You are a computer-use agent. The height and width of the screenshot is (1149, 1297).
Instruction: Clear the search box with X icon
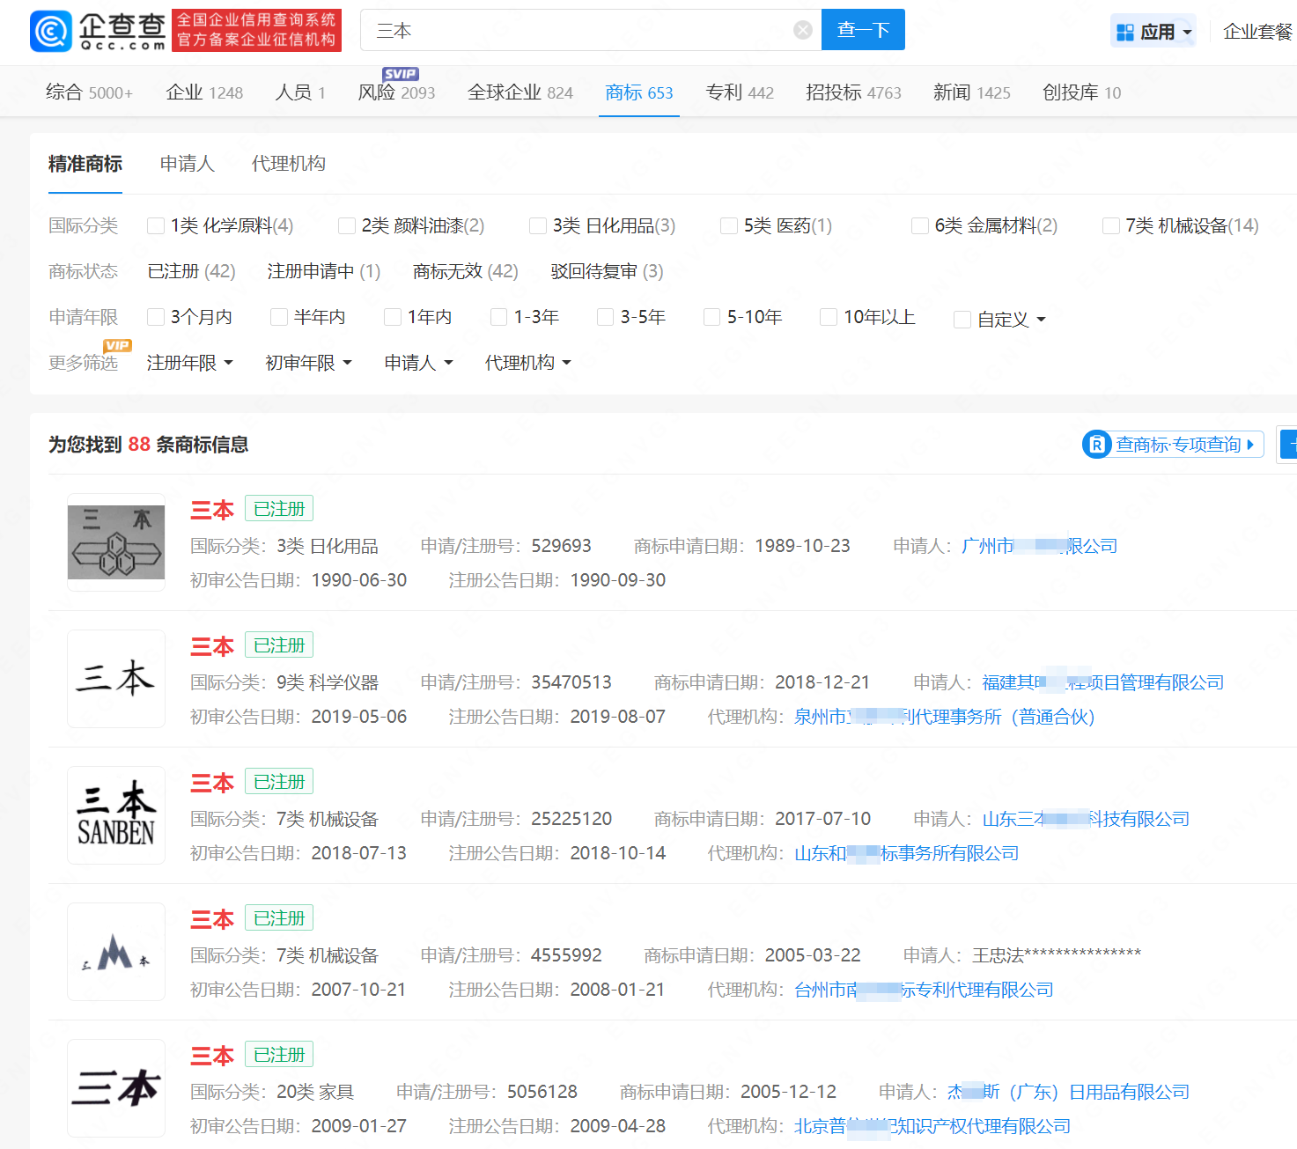pos(802,31)
